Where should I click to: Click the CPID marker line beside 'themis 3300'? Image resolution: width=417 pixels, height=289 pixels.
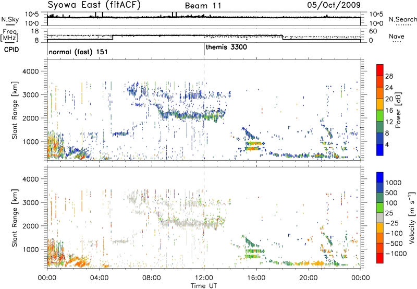[x=204, y=49]
